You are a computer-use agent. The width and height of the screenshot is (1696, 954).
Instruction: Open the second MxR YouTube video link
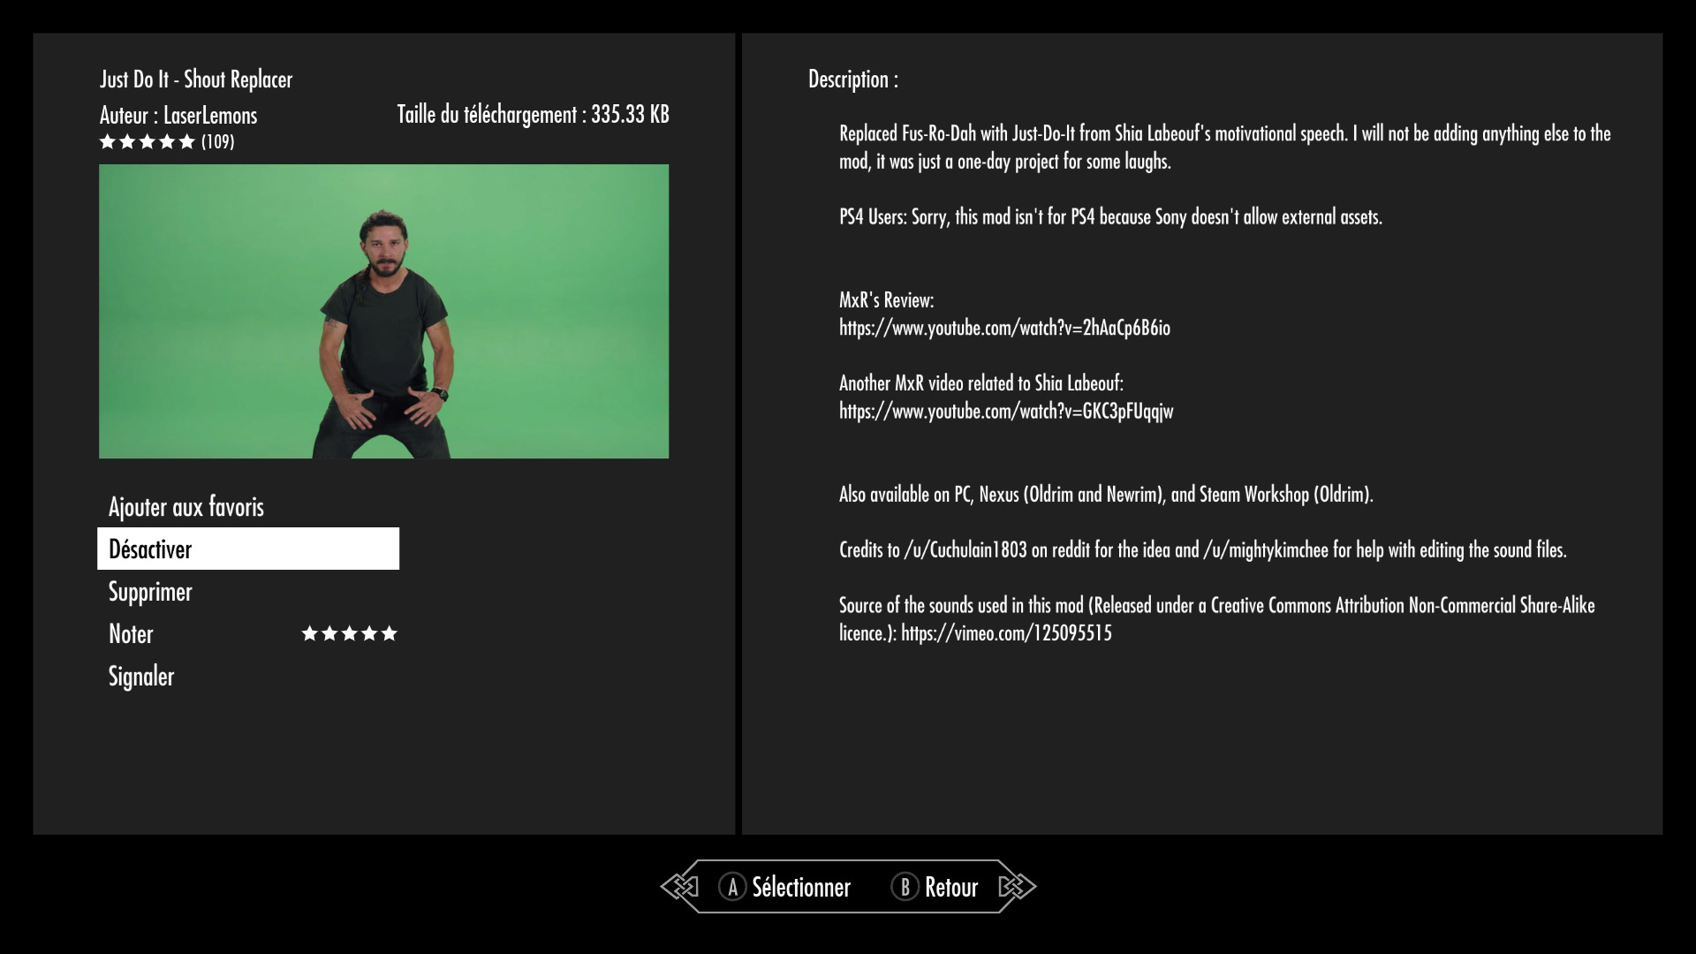pos(1006,411)
